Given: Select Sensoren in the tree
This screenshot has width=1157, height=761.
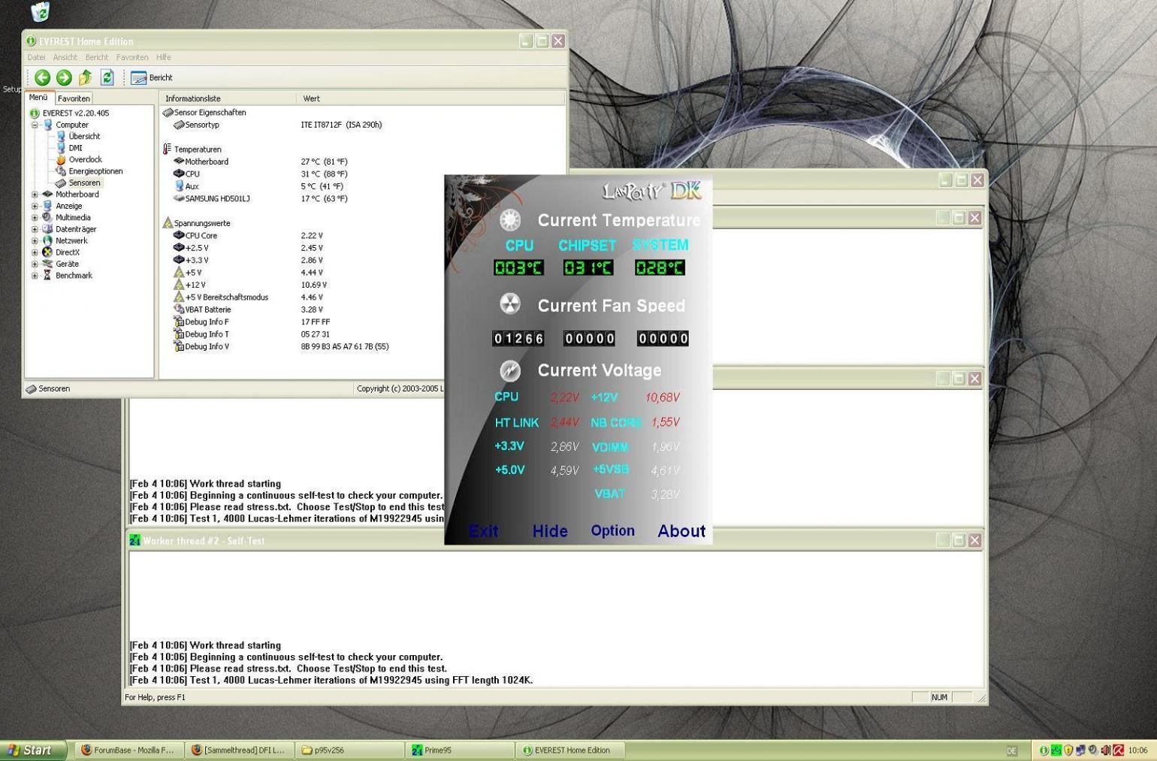Looking at the screenshot, I should (84, 183).
